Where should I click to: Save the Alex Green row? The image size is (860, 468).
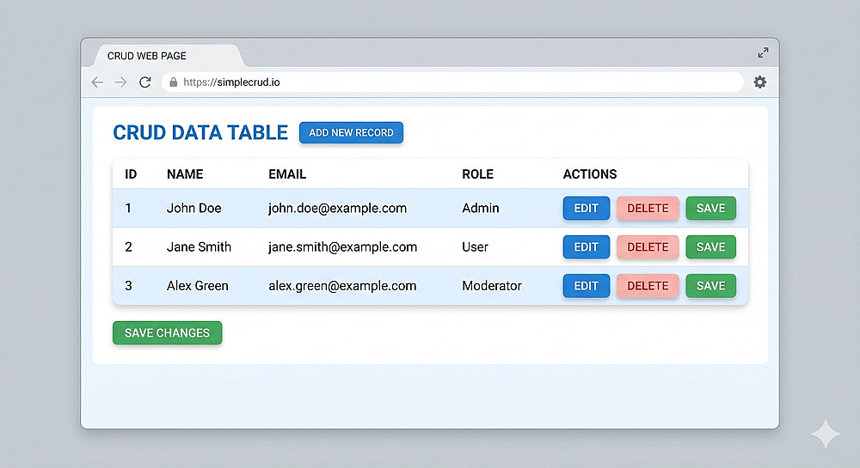pos(710,285)
